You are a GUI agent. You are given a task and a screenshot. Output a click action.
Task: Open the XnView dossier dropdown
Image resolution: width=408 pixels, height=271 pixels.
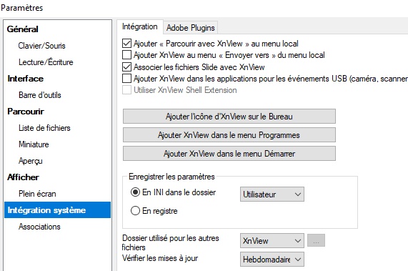tap(272, 240)
